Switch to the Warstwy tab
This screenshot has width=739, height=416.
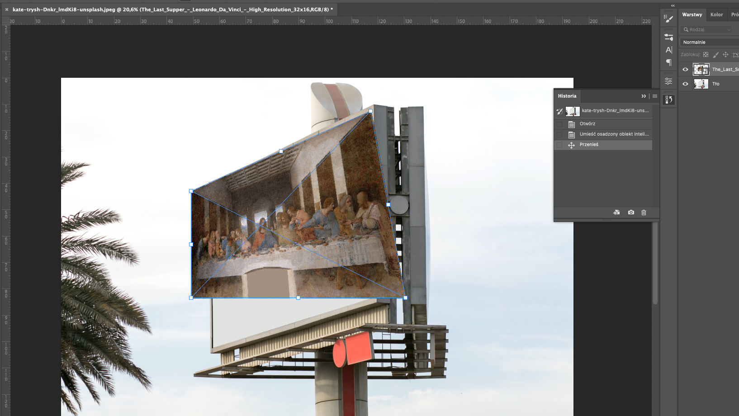[692, 14]
